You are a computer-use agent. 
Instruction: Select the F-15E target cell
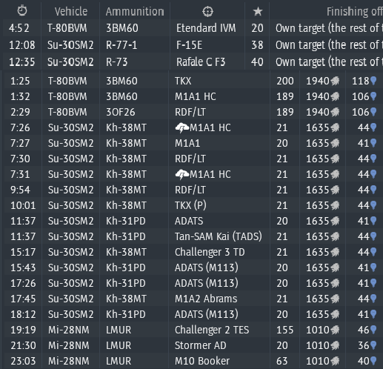189,45
